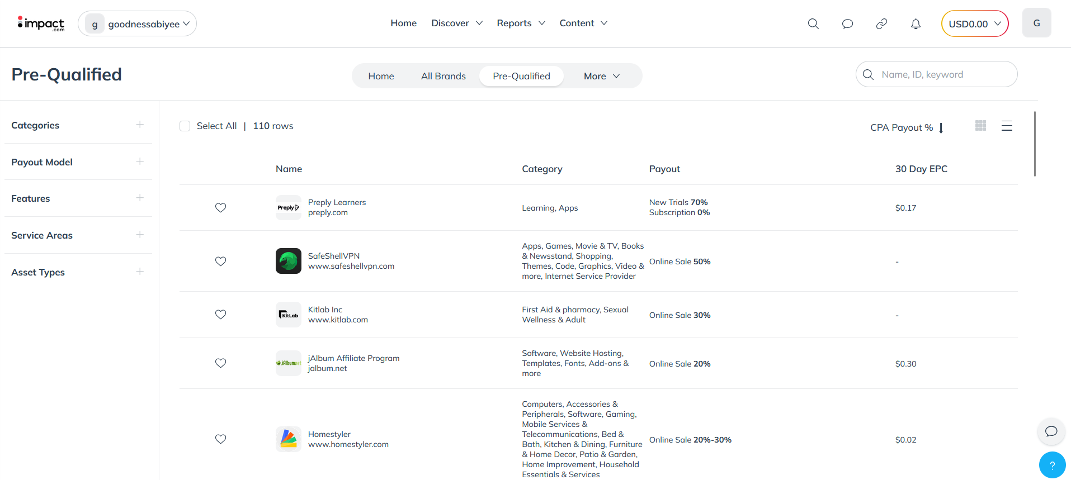This screenshot has width=1071, height=480.
Task: Switch to list view layout
Action: pos(1007,126)
